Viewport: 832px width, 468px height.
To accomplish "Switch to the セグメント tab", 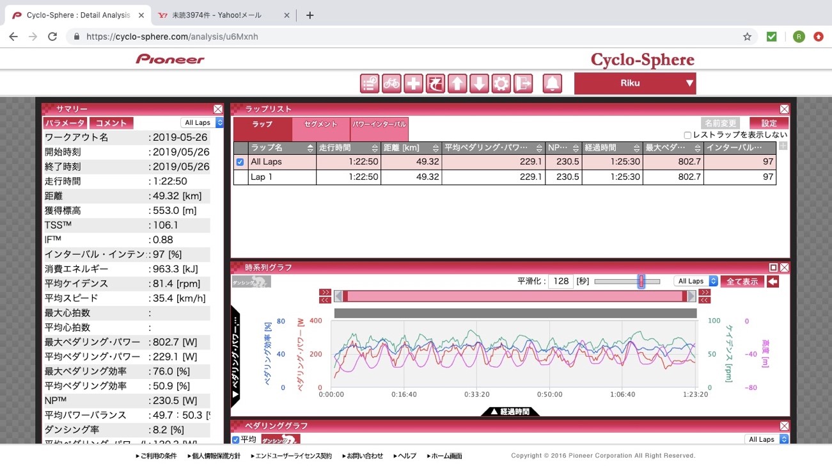I will click(321, 124).
